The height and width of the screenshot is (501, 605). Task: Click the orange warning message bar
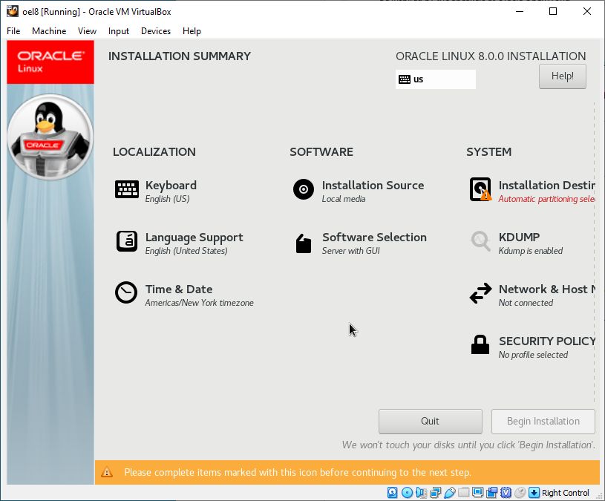(x=347, y=472)
